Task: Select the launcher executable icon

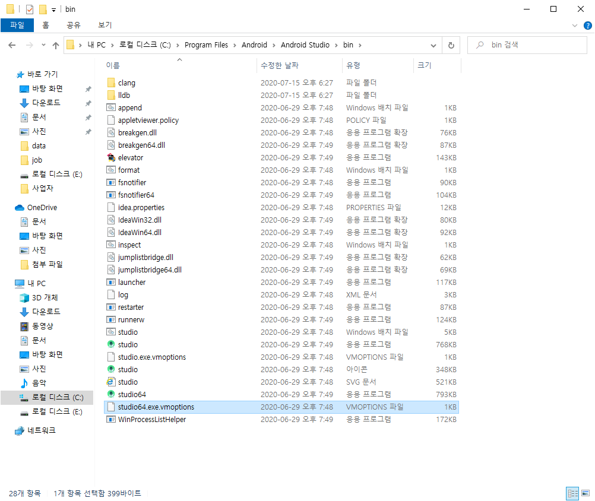Action: (111, 282)
